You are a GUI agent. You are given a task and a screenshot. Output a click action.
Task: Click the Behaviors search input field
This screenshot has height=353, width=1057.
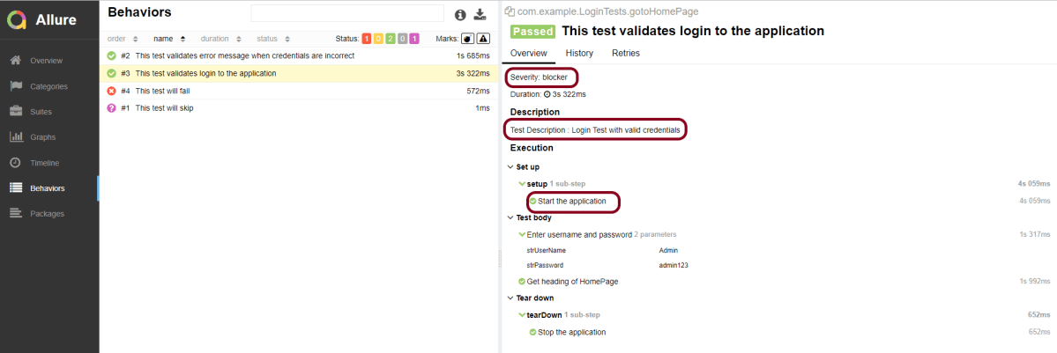pos(347,13)
